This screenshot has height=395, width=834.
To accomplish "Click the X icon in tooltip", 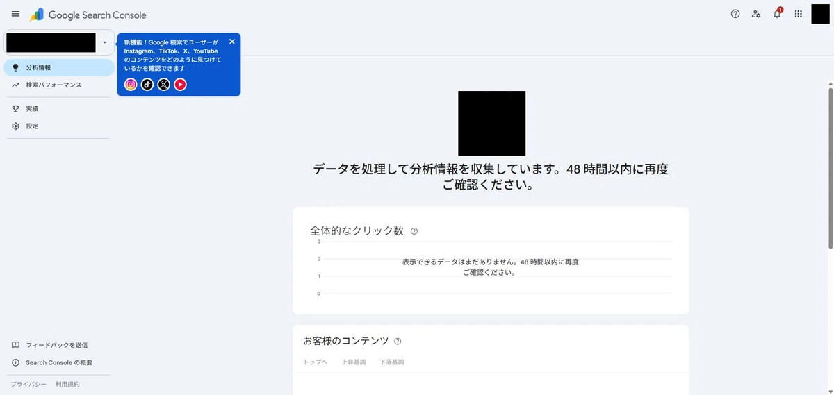I will click(x=163, y=85).
